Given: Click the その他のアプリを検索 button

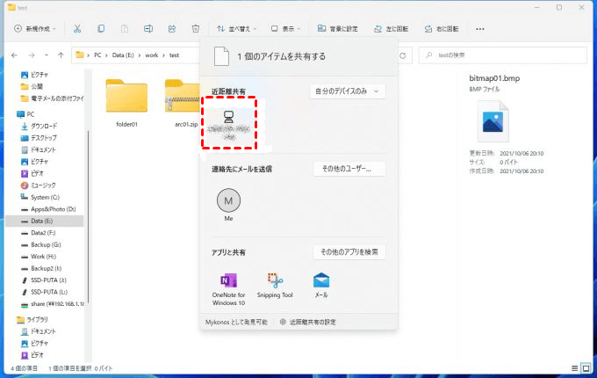Looking at the screenshot, I should point(349,252).
